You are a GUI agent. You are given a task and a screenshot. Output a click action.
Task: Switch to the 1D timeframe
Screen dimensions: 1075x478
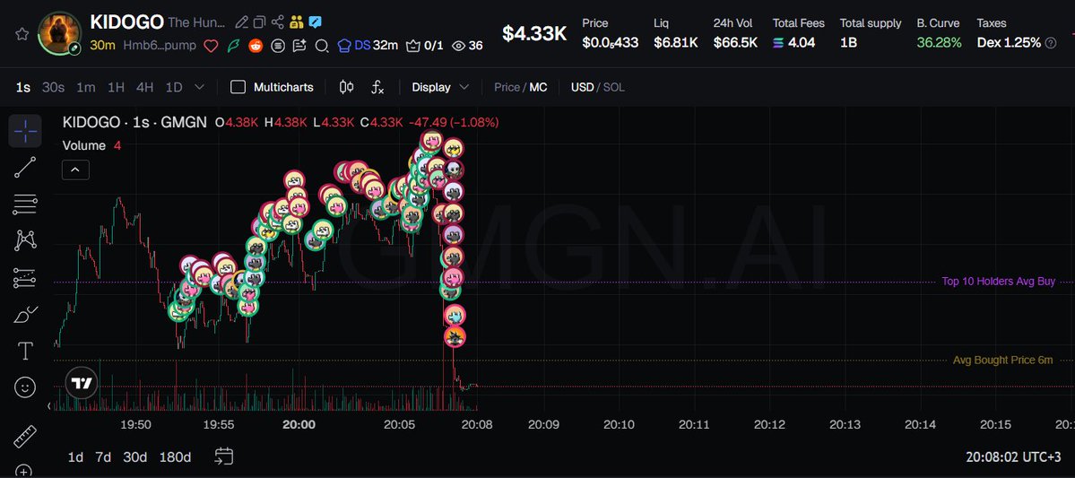click(x=174, y=87)
